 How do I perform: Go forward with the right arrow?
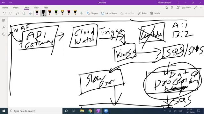(x=11, y=3)
